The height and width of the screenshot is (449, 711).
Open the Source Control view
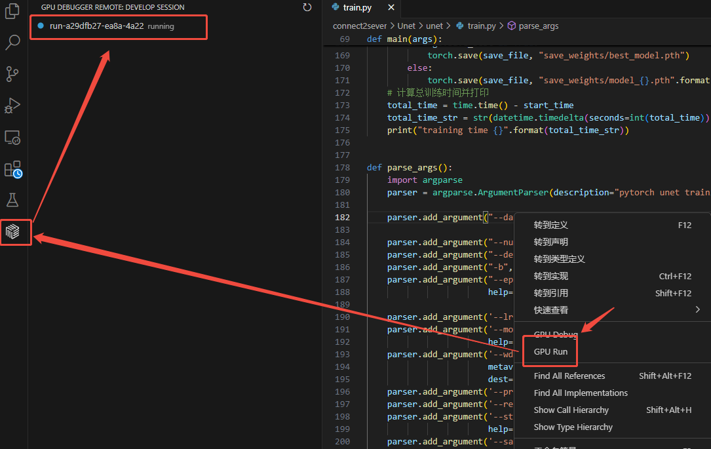(x=12, y=74)
